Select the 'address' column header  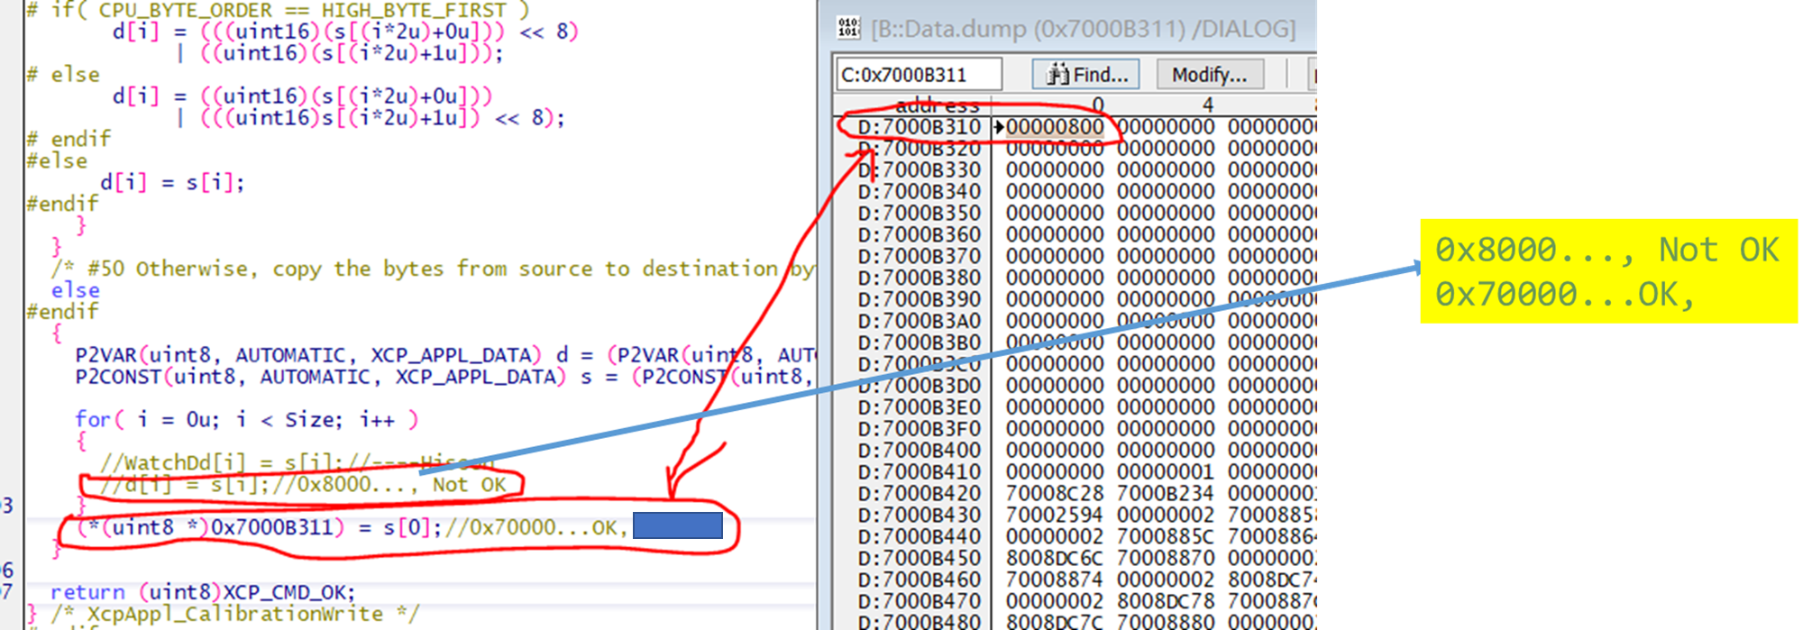click(x=937, y=105)
